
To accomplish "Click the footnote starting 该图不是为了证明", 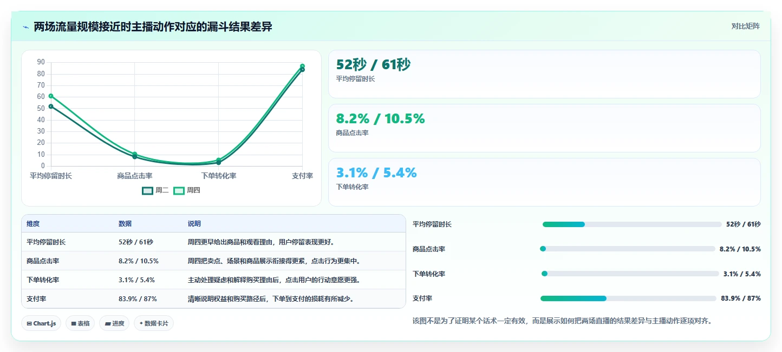I will tap(562, 321).
